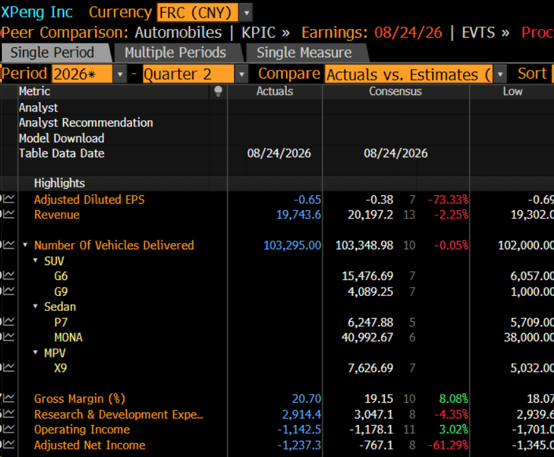
Task: Open the Period 2026 dropdown arrow
Action: pos(120,74)
